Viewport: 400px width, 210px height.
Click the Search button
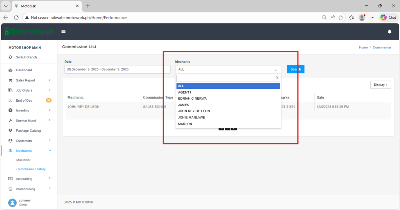(295, 69)
